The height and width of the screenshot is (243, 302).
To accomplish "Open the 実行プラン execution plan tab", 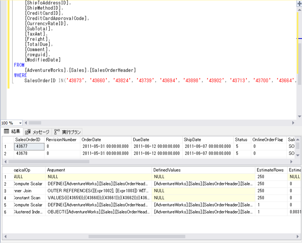I will point(68,132).
